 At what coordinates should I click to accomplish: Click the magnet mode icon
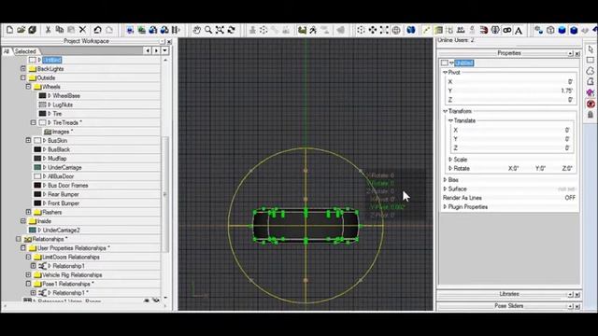[484, 30]
